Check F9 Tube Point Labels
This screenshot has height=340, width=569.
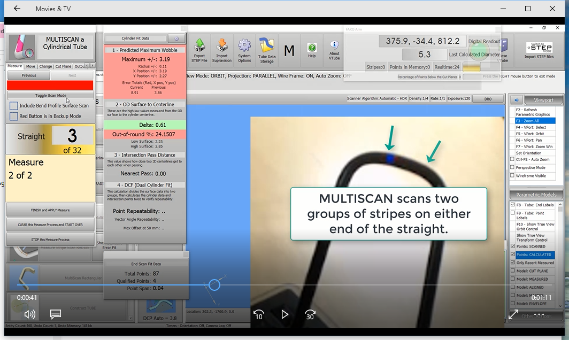(513, 213)
